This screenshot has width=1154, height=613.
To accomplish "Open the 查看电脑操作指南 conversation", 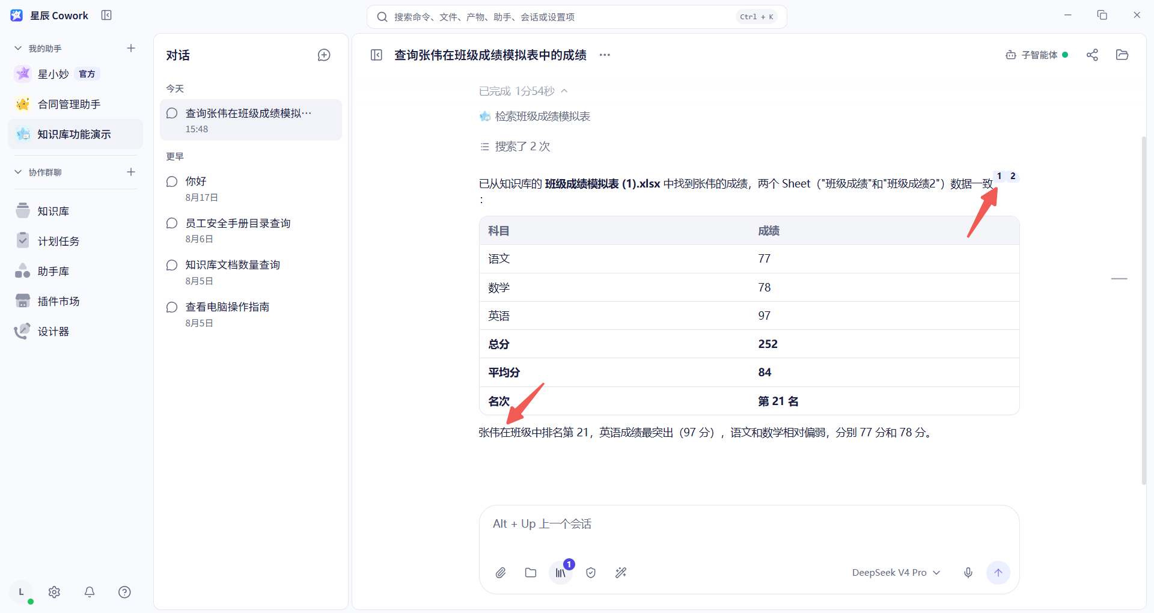I will 251,314.
